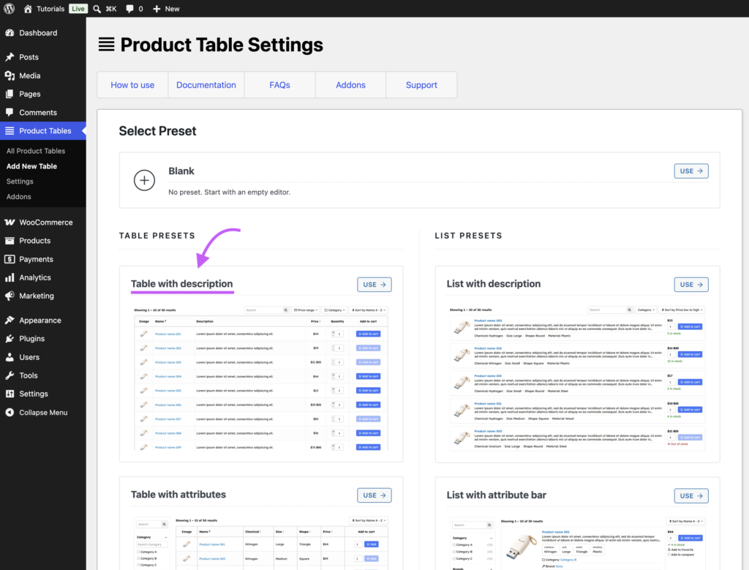749x570 pixels.
Task: Click the Product Tables list icon
Action: 10,131
